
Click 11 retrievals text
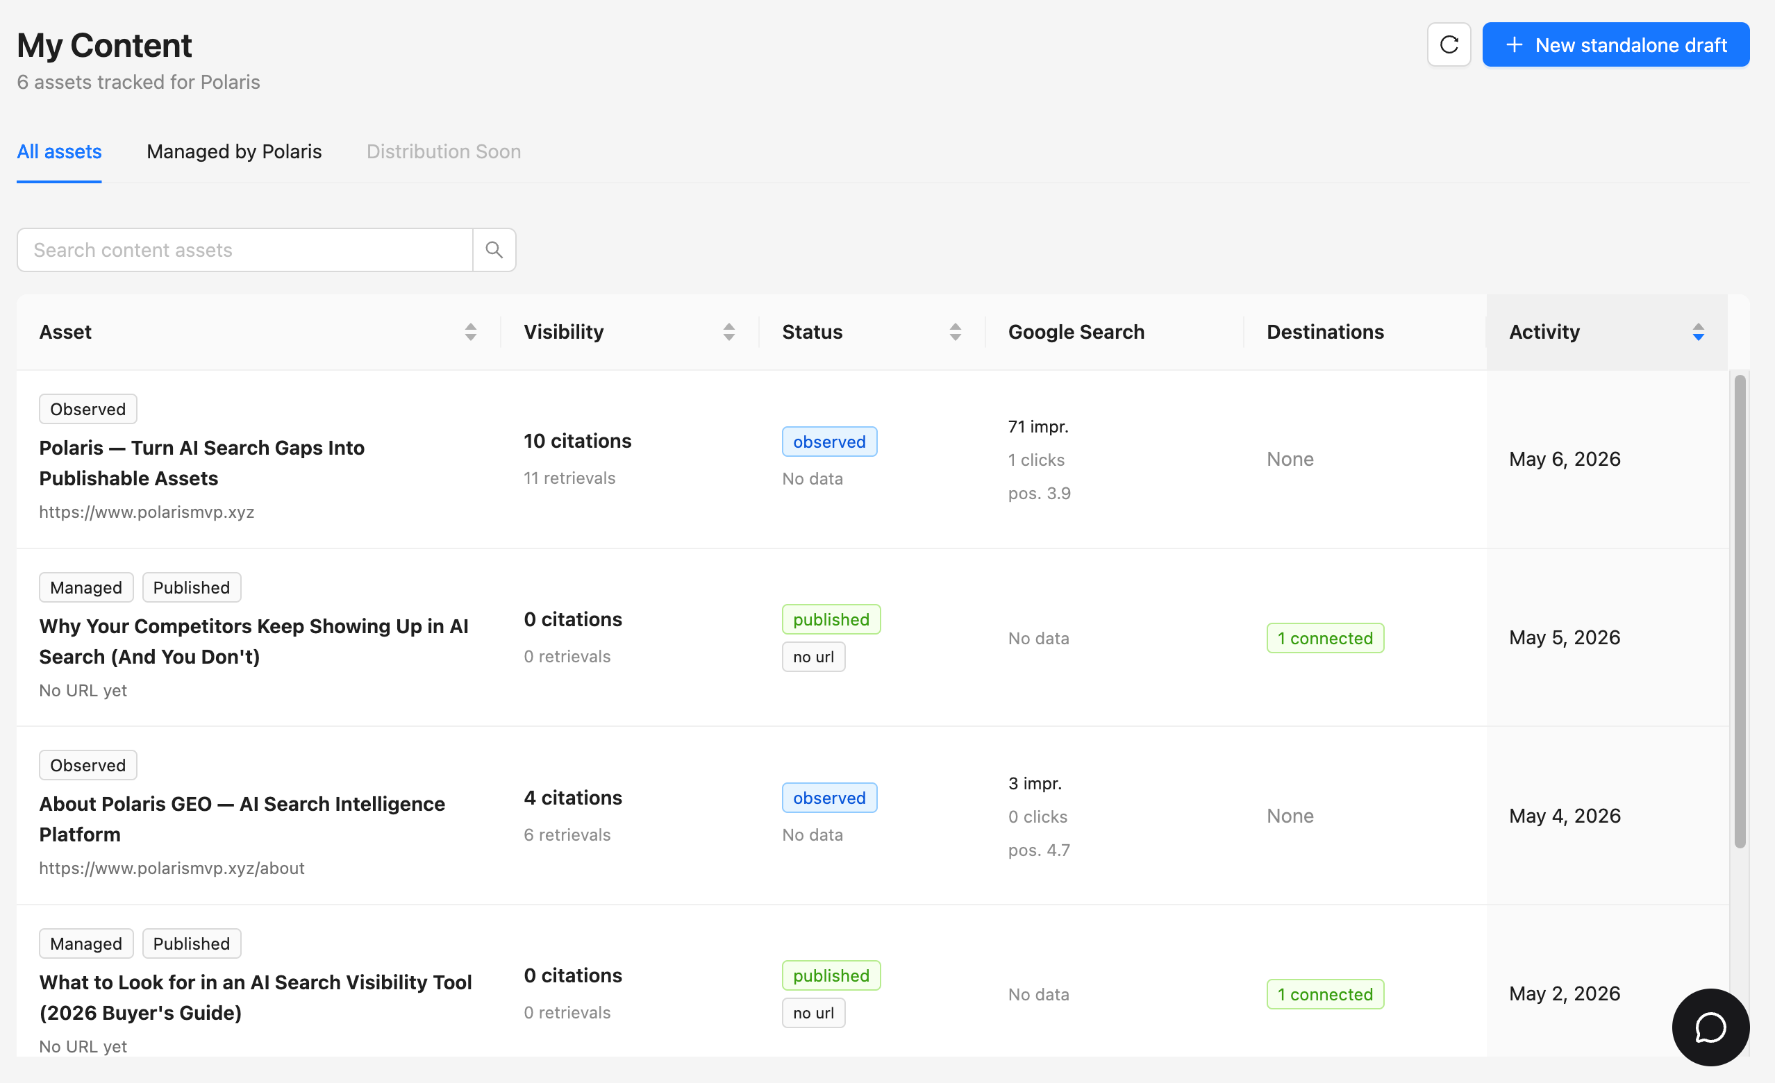[570, 478]
